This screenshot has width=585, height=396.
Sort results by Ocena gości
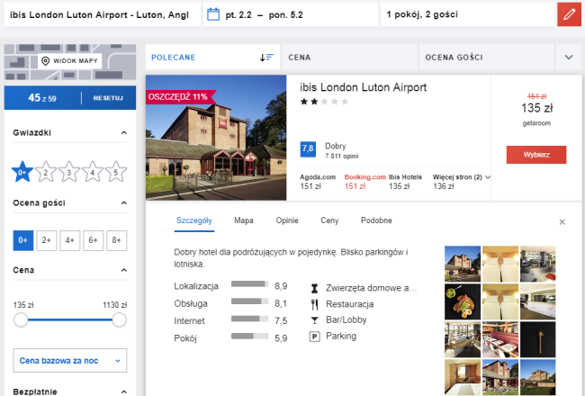[x=487, y=57]
